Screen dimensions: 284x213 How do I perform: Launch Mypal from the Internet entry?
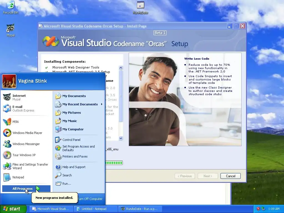pyautogui.click(x=26, y=97)
